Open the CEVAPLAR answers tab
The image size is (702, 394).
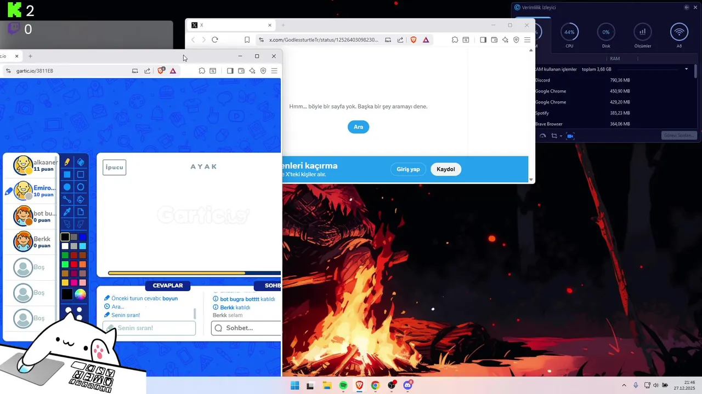pos(168,286)
